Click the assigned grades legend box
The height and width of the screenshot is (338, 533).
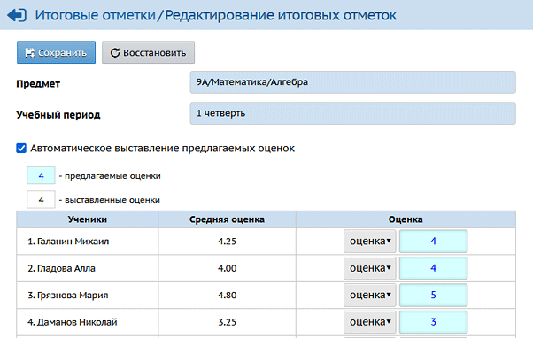pos(41,200)
